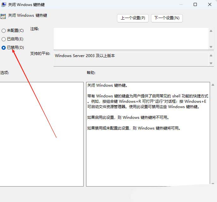The image size is (217, 202).
Task: Click the supported platform box scroll down arrow
Action: point(211,63)
